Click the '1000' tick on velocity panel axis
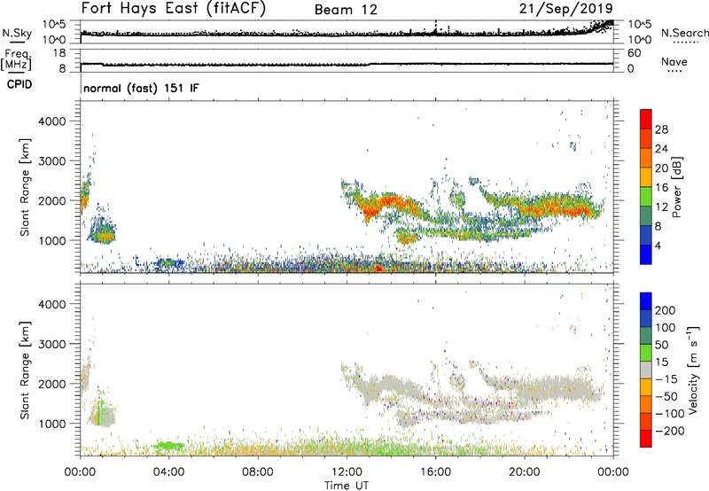 (x=52, y=424)
